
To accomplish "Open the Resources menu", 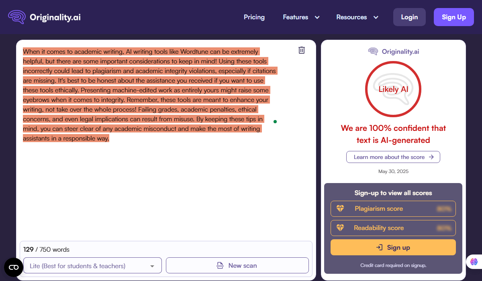I will (x=351, y=17).
